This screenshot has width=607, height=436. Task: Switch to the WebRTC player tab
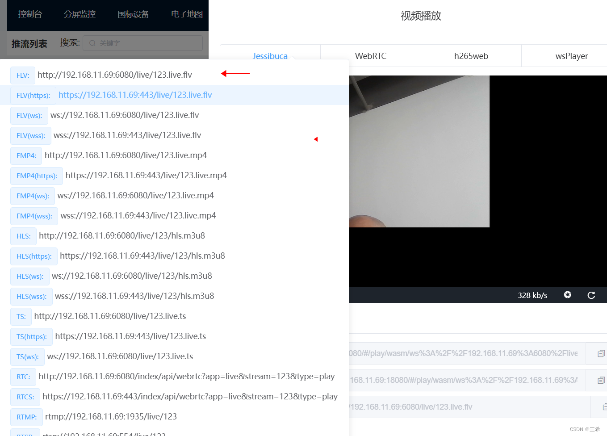coord(371,56)
